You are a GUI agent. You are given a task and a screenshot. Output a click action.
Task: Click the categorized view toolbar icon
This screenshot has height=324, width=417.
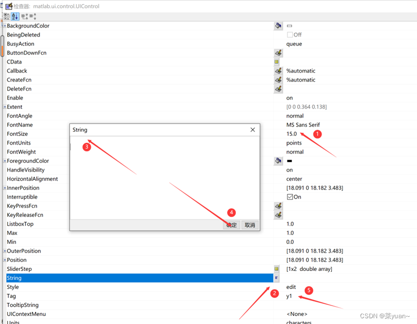[7, 16]
